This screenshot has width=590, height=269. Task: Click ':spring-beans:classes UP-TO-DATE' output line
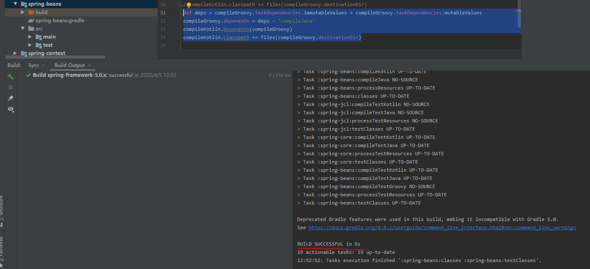coord(353,96)
